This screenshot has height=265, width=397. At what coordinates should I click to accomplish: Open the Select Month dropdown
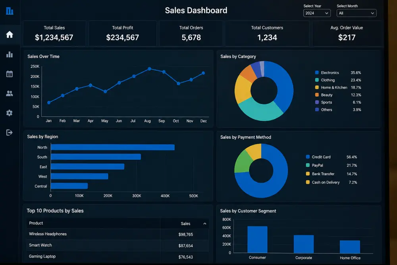point(357,13)
